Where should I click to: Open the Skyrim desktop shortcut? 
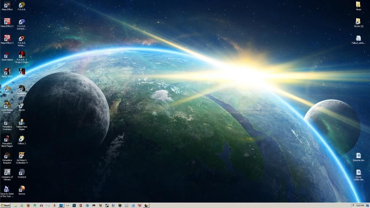coord(22,105)
